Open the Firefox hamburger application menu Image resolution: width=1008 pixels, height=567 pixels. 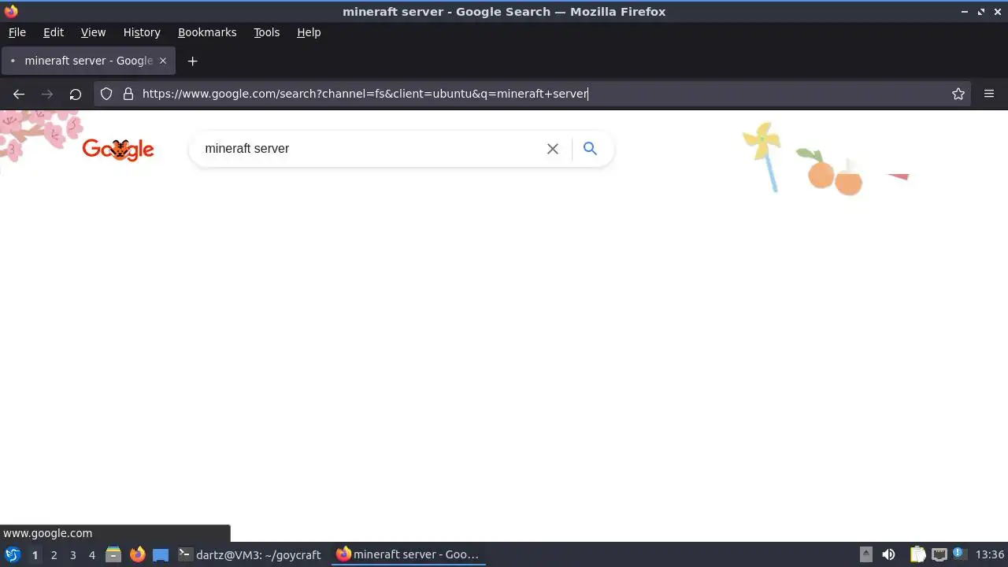[x=989, y=94]
